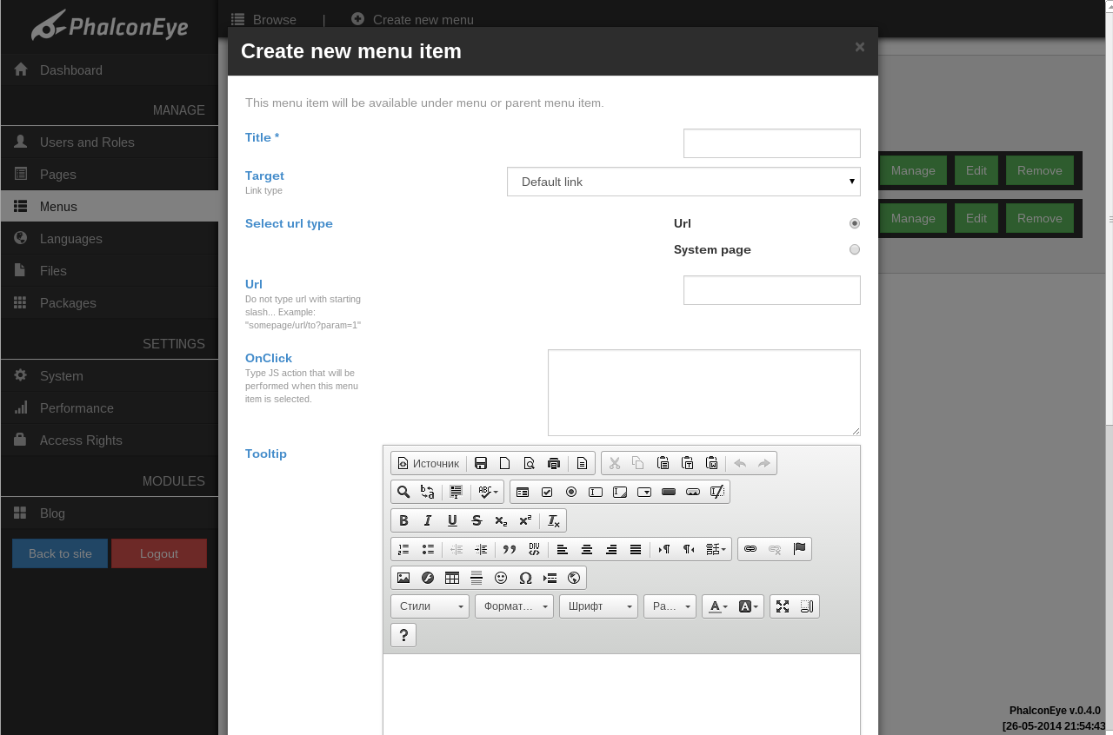This screenshot has height=735, width=1113.
Task: Click the Replace icon in the editor
Action: pos(428,492)
